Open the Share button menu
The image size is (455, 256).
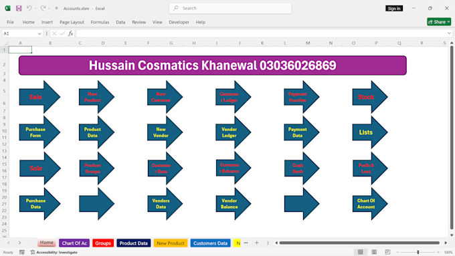pos(439,22)
